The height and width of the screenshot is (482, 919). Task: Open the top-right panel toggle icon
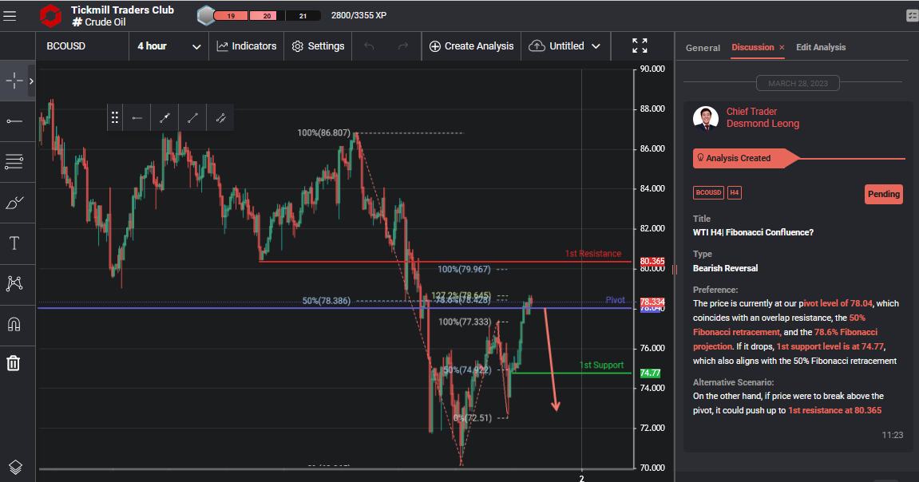point(911,16)
